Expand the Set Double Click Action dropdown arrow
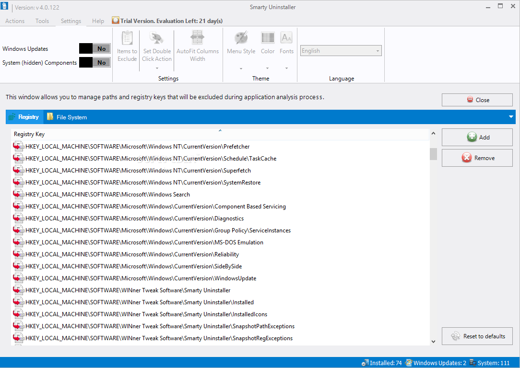This screenshot has width=520, height=368. 157,68
